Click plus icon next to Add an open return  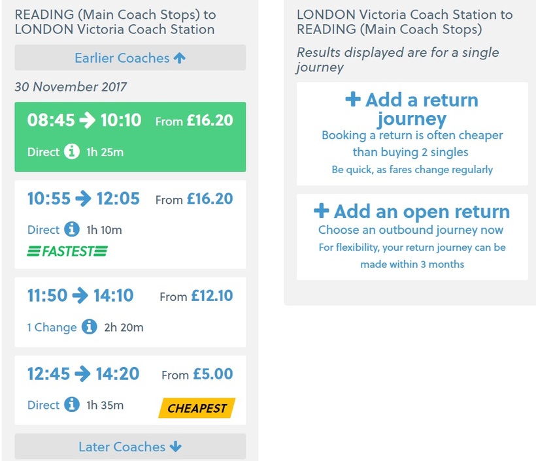322,211
